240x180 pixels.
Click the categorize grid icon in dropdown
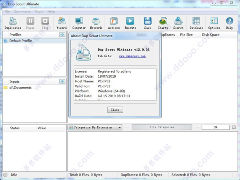[71, 127]
